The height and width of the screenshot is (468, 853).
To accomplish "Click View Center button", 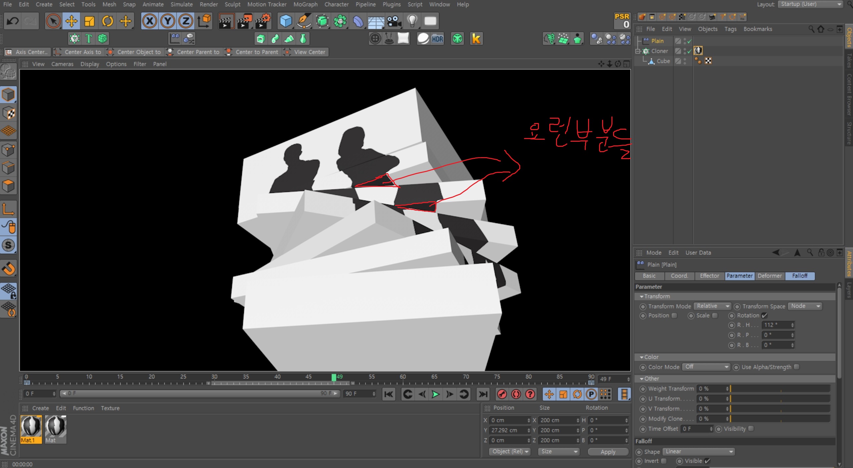I will (x=305, y=52).
